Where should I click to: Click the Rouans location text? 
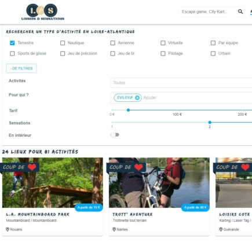click(16, 229)
